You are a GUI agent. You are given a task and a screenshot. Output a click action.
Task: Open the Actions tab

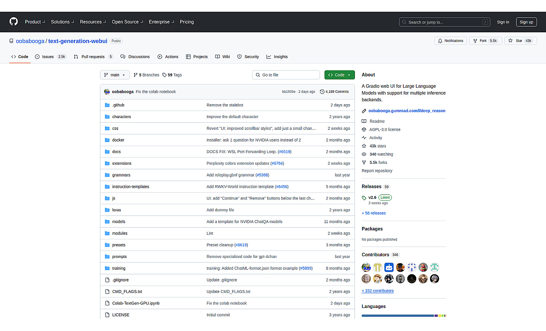tap(168, 57)
